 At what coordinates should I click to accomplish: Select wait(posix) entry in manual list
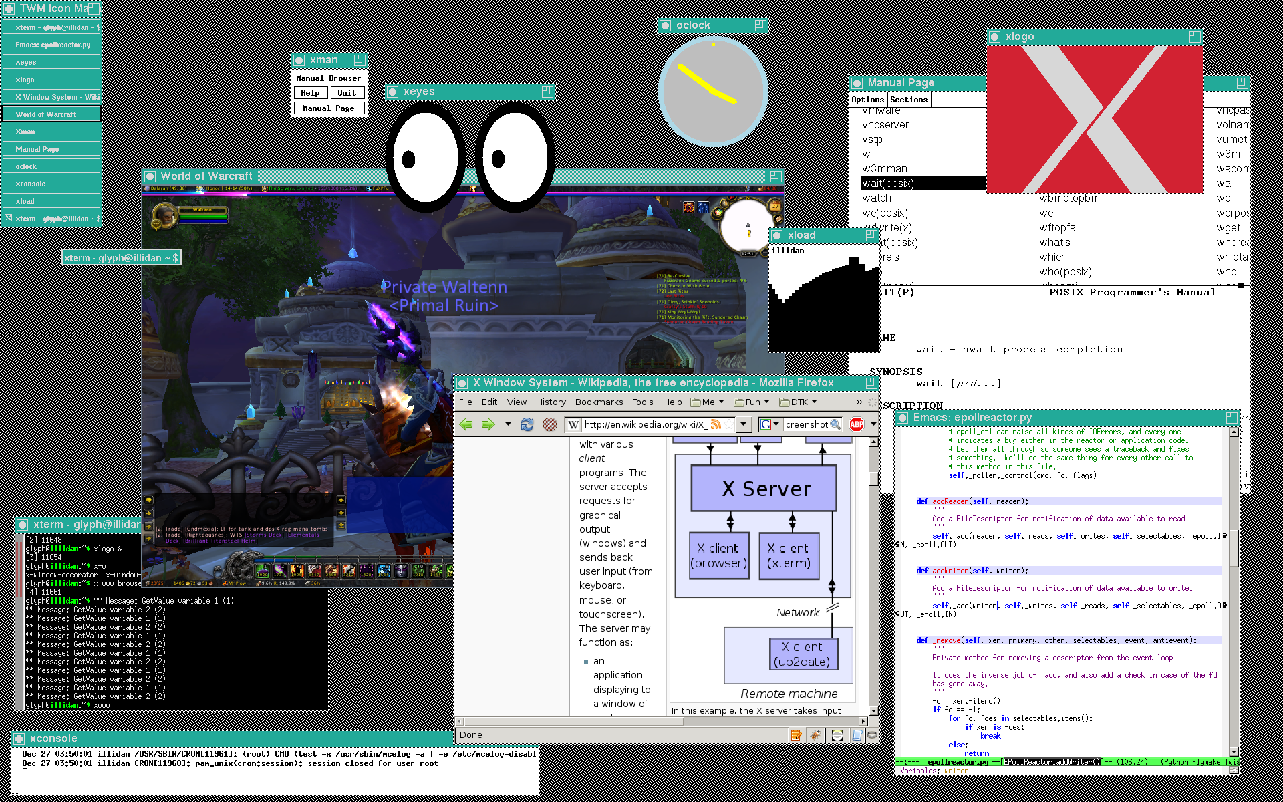tap(888, 184)
